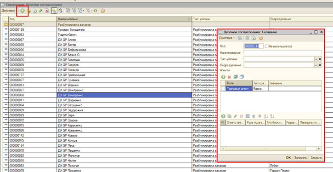Click the reread icon next to Действия in the dialog
Image resolution: width=333 pixels, height=172 pixels.
240,38
